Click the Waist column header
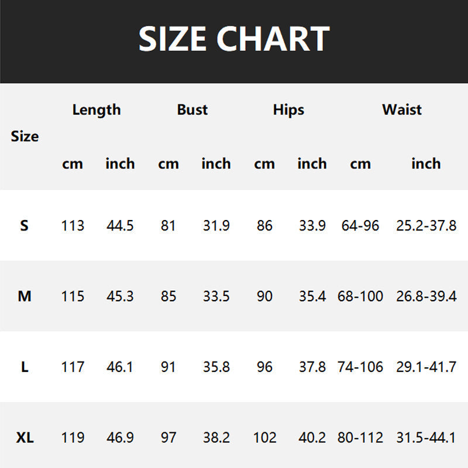 point(402,109)
